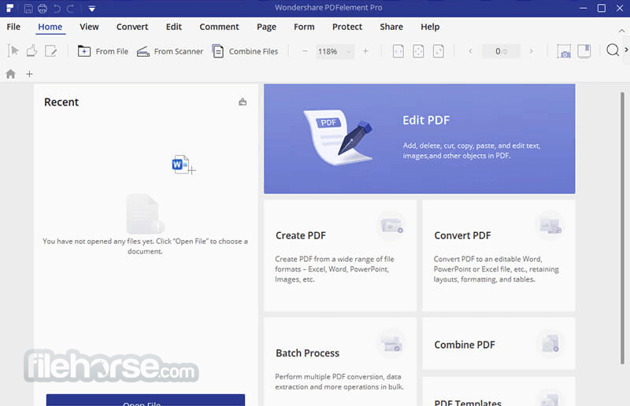Open the Convert tab
This screenshot has height=406, width=630.
point(132,27)
